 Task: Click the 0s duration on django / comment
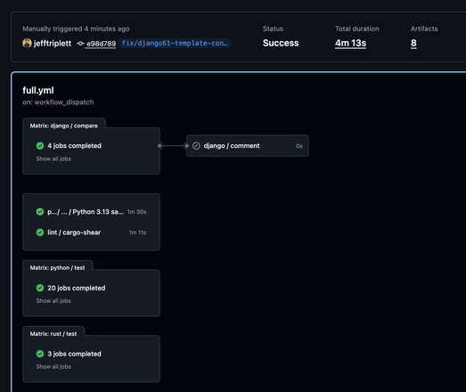tap(299, 146)
